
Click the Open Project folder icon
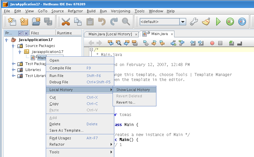[36, 21]
